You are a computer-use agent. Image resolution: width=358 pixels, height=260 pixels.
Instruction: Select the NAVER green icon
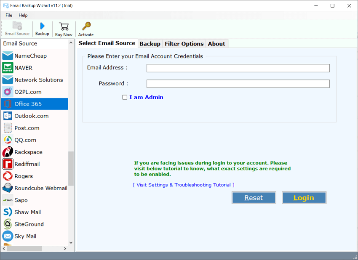(8, 68)
